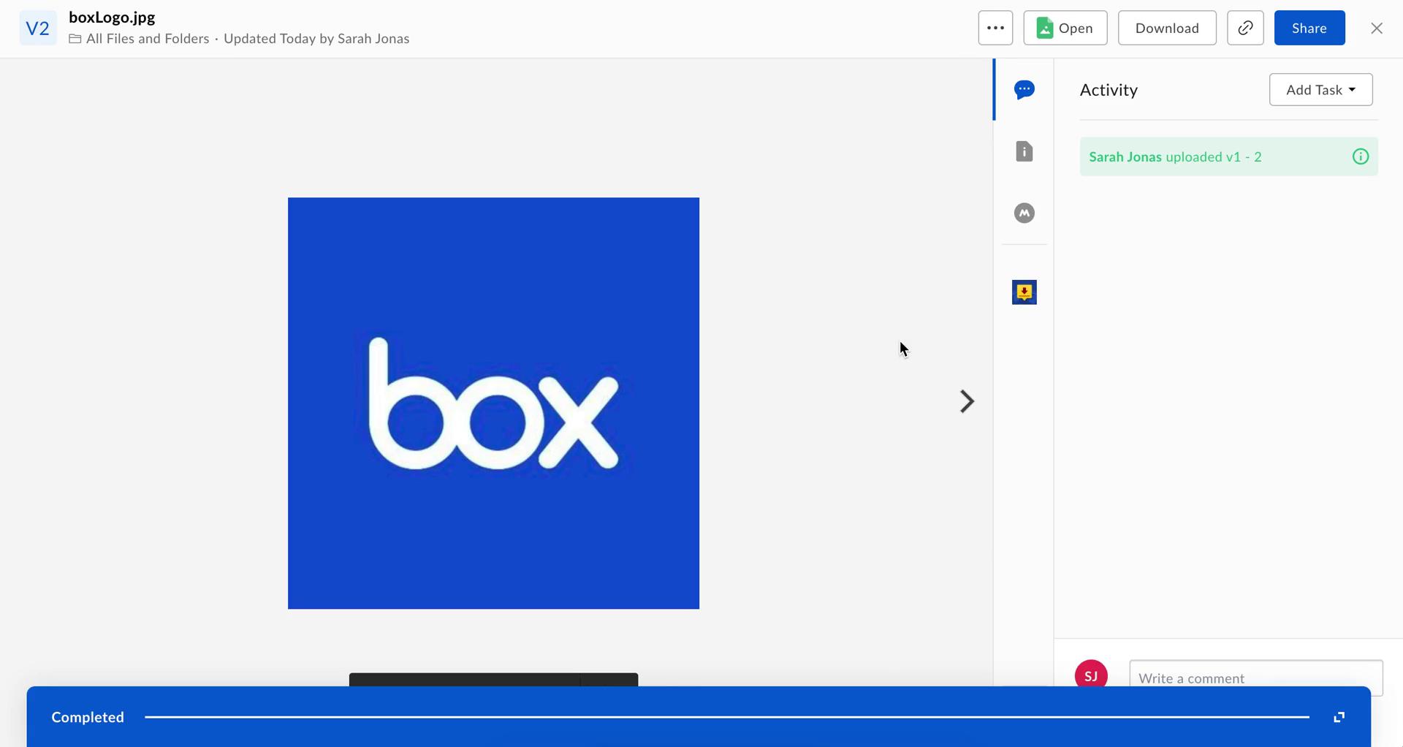Viewport: 1403px width, 747px height.
Task: Close the file preview
Action: [x=1377, y=28]
